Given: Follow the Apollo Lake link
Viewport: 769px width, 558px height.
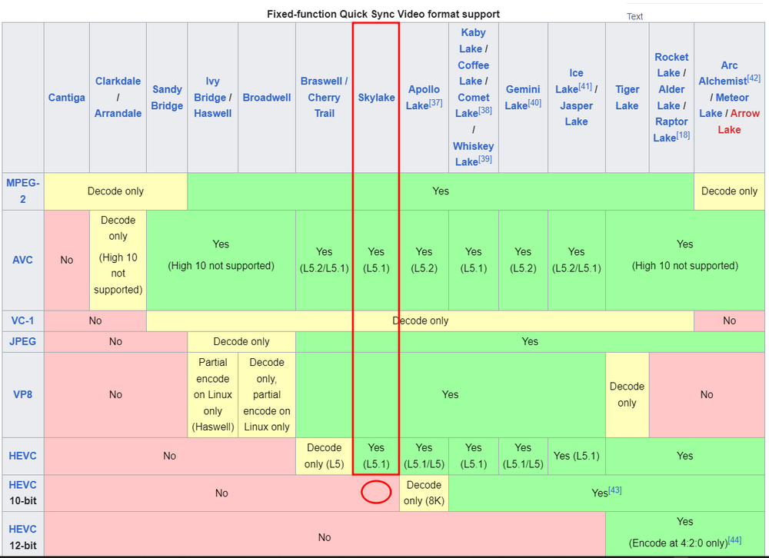Looking at the screenshot, I should [x=421, y=97].
